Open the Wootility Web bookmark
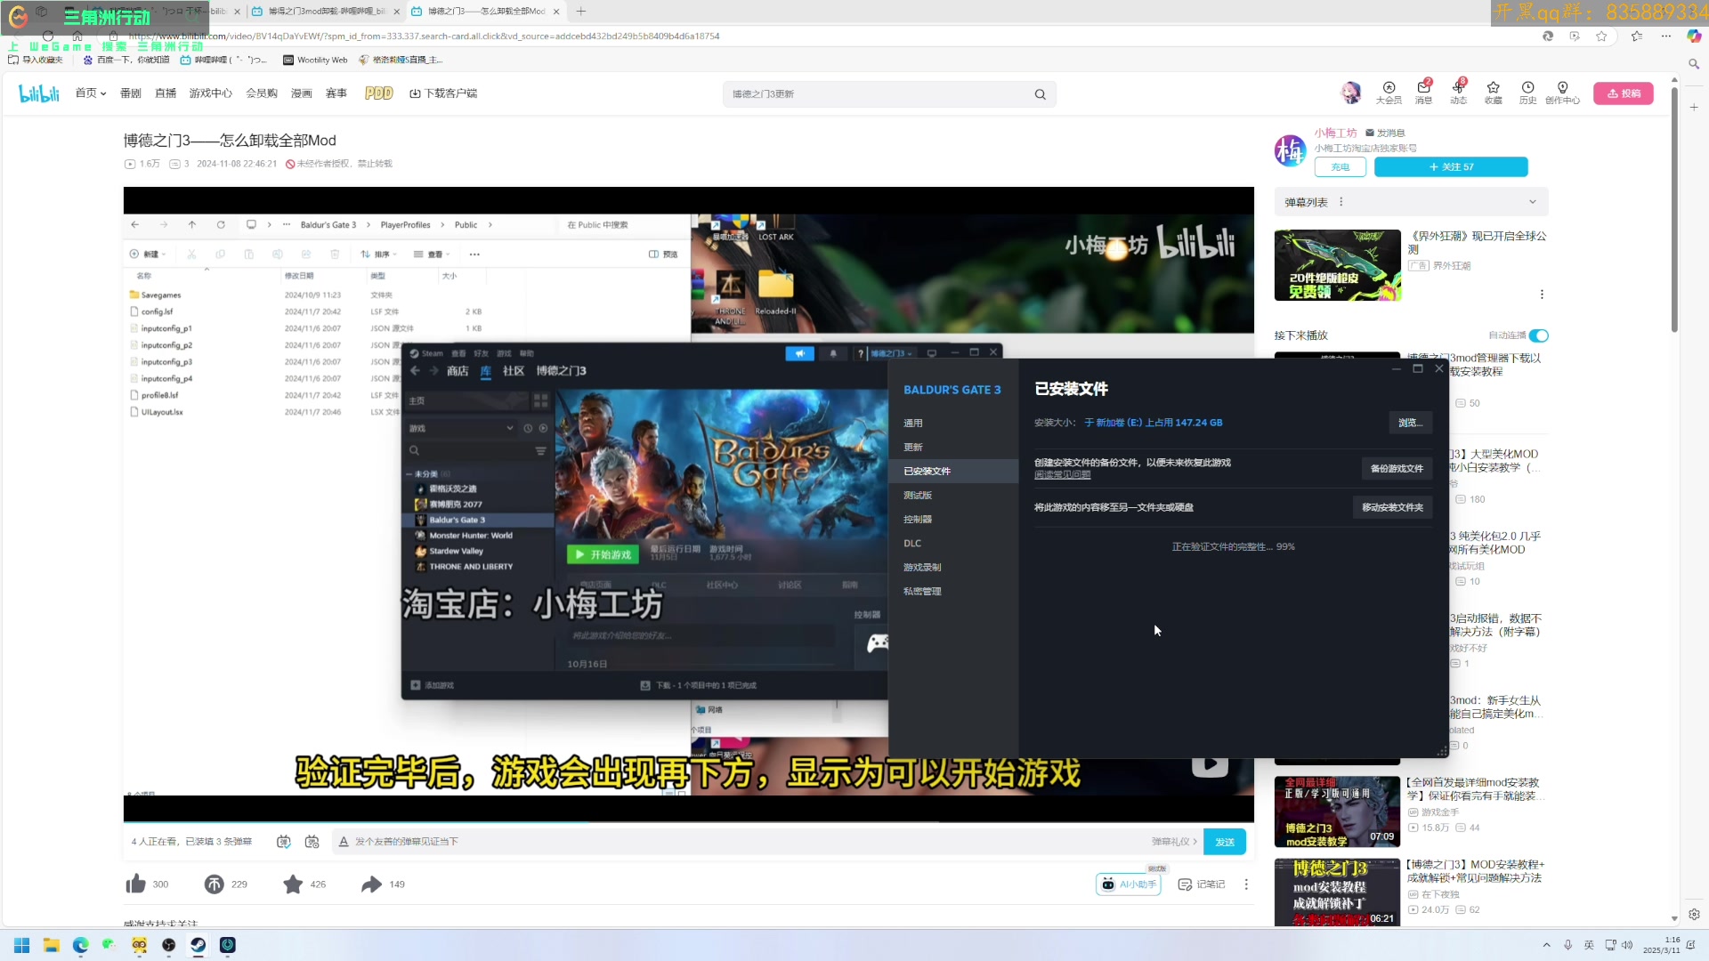 [315, 60]
